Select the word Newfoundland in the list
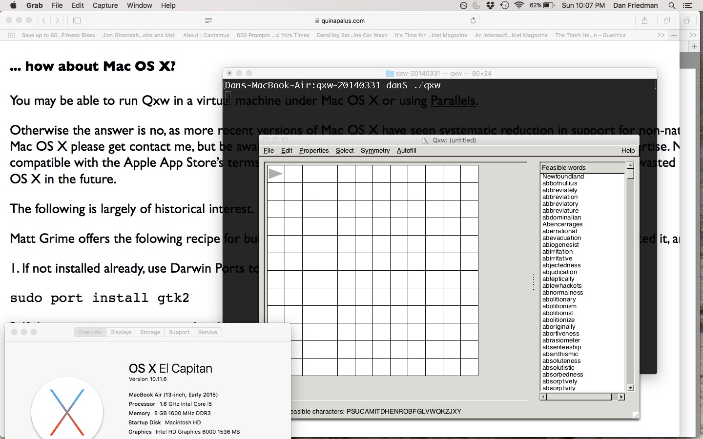 tap(563, 177)
